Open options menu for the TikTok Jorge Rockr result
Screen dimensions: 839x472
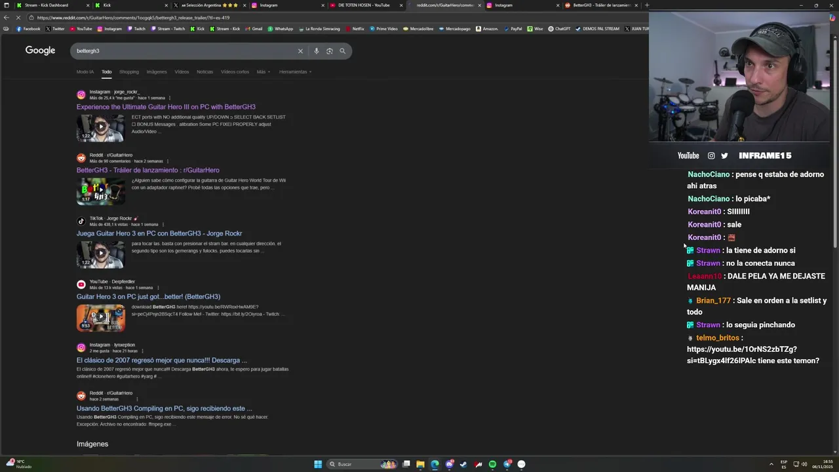click(x=163, y=224)
